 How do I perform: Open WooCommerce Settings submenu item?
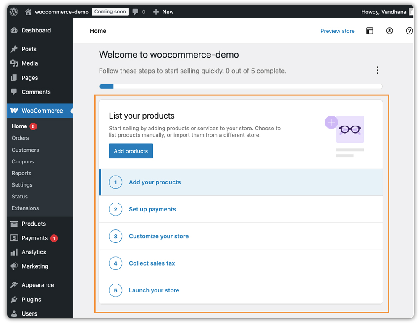(21, 185)
